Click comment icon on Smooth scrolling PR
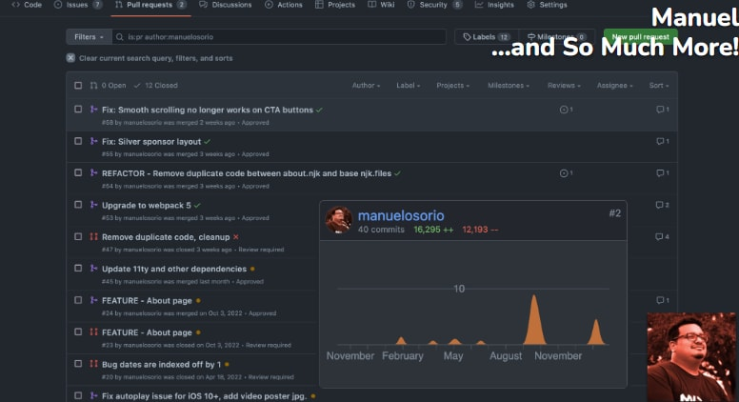 pos(660,110)
